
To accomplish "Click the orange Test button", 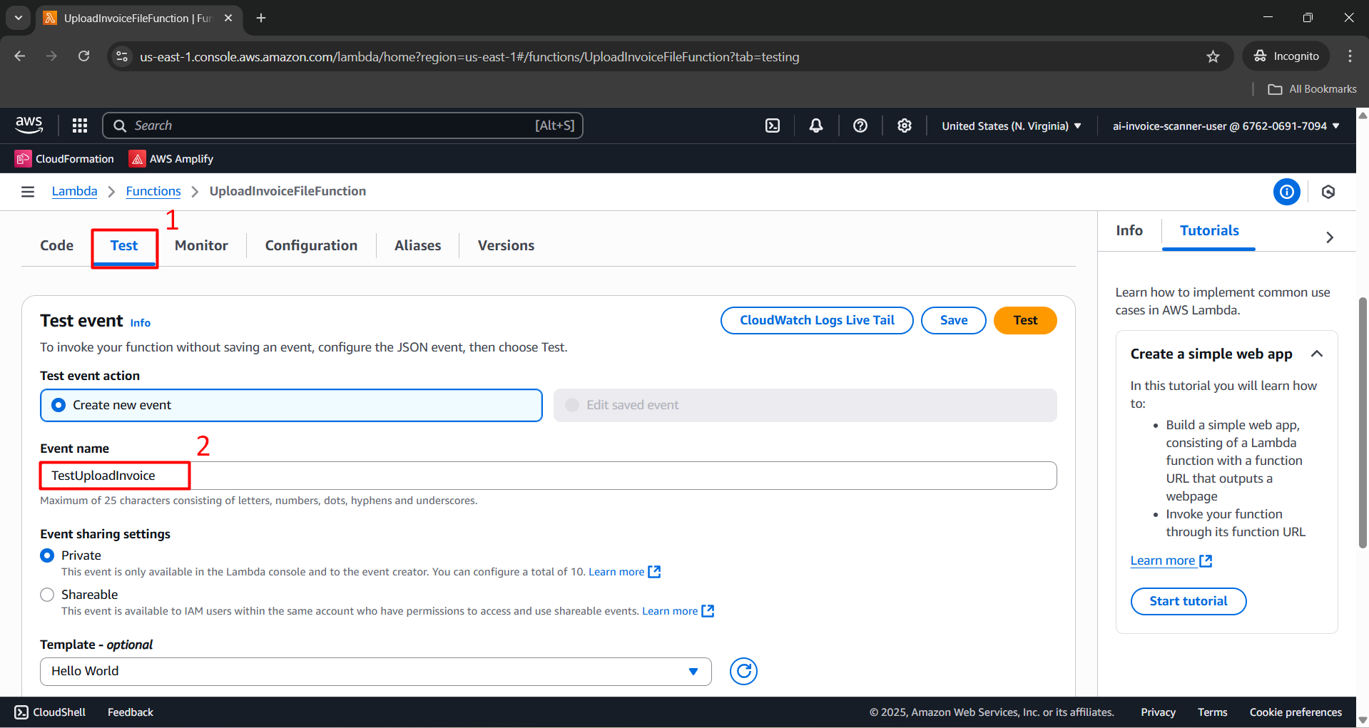I will [x=1025, y=320].
